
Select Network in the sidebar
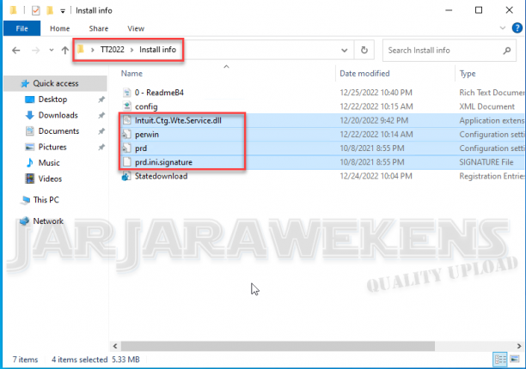(x=48, y=221)
